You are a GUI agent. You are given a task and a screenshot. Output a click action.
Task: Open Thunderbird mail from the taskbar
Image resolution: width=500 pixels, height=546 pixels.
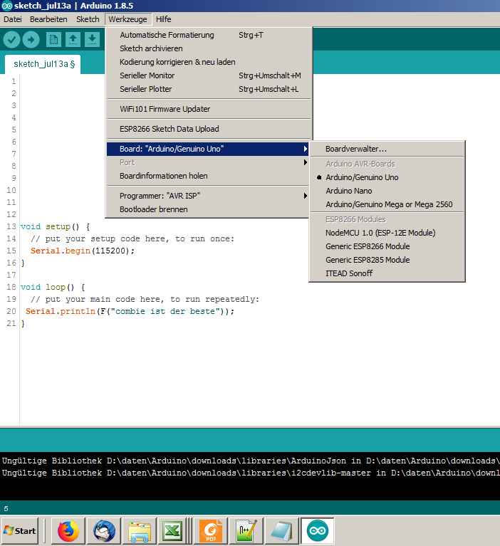(104, 531)
